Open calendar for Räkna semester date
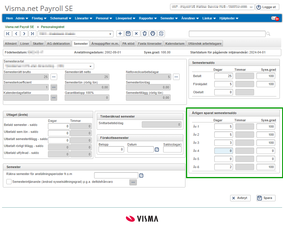This screenshot has height=229, width=283. [141, 175]
